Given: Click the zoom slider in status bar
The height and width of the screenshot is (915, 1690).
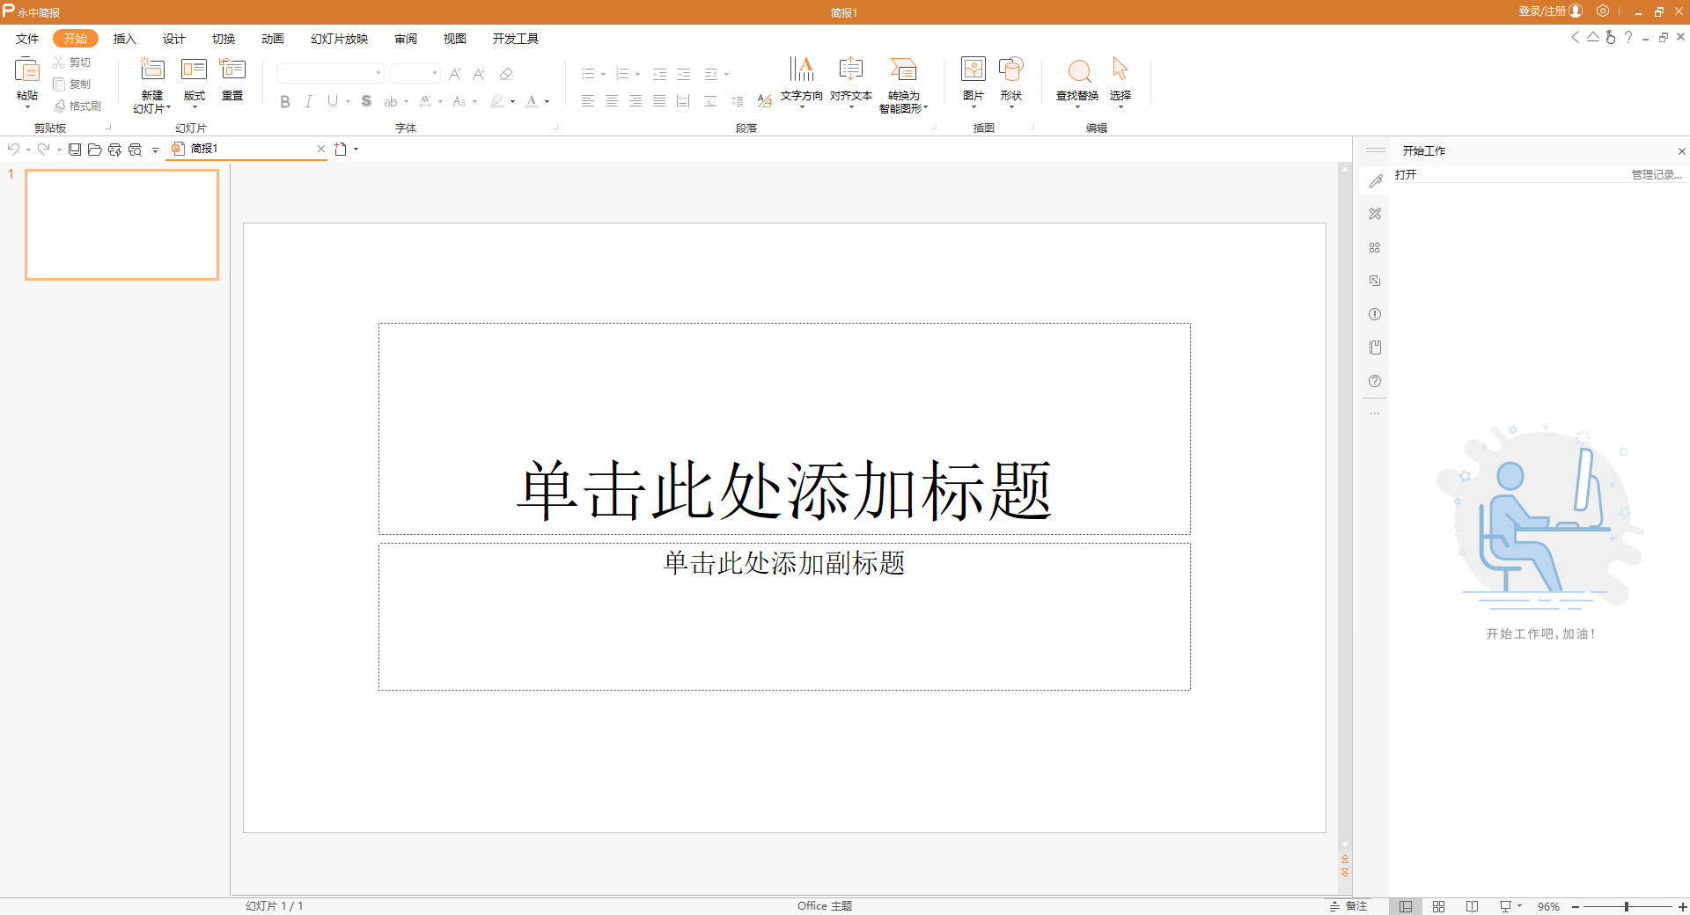Looking at the screenshot, I should point(1627,906).
